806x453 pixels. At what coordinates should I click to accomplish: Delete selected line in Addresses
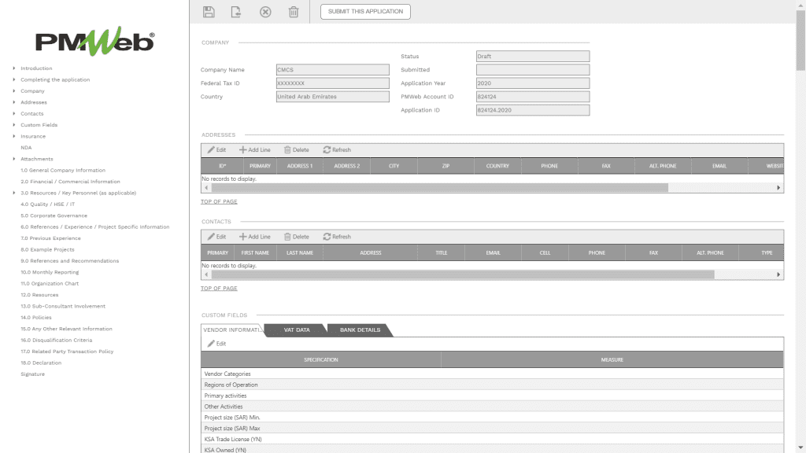pyautogui.click(x=297, y=150)
